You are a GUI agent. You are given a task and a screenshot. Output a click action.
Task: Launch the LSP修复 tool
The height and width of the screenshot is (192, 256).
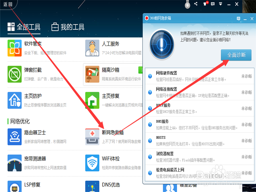[x=32, y=185]
